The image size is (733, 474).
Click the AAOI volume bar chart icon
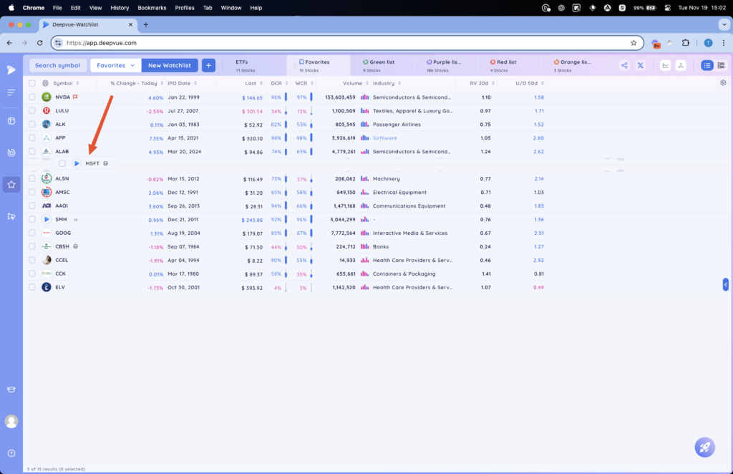point(364,205)
